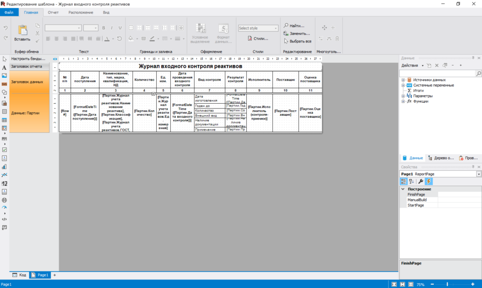Click the Найти... find button
Image resolution: width=482 pixels, height=288 pixels.
pos(294,25)
